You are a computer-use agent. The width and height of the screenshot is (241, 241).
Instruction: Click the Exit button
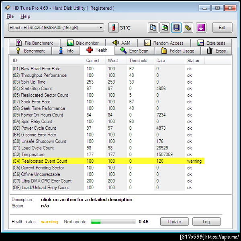pos(222,28)
